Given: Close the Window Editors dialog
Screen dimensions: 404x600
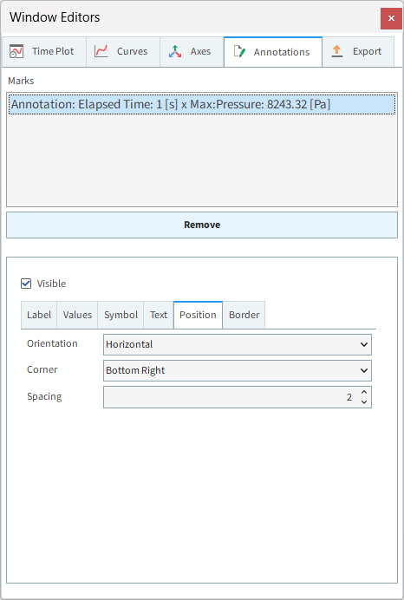Looking at the screenshot, I should (391, 18).
